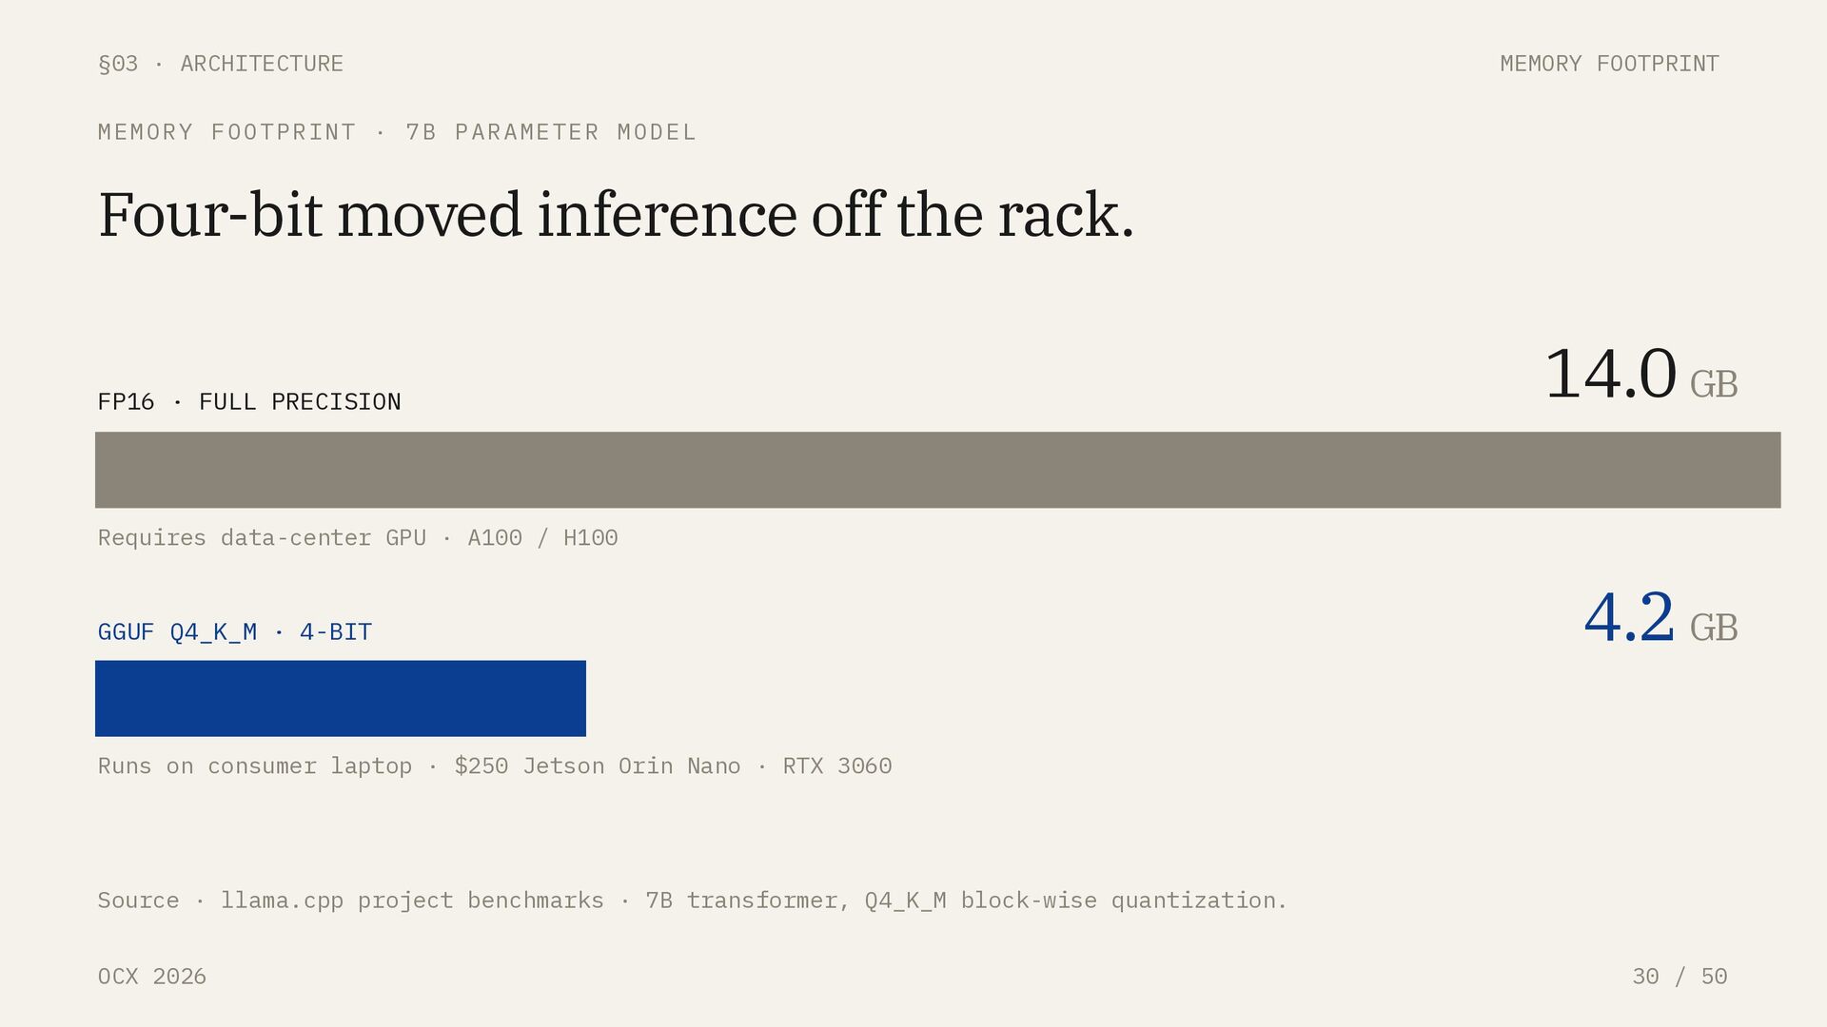Click the gray FP16 full precision bar

click(937, 470)
